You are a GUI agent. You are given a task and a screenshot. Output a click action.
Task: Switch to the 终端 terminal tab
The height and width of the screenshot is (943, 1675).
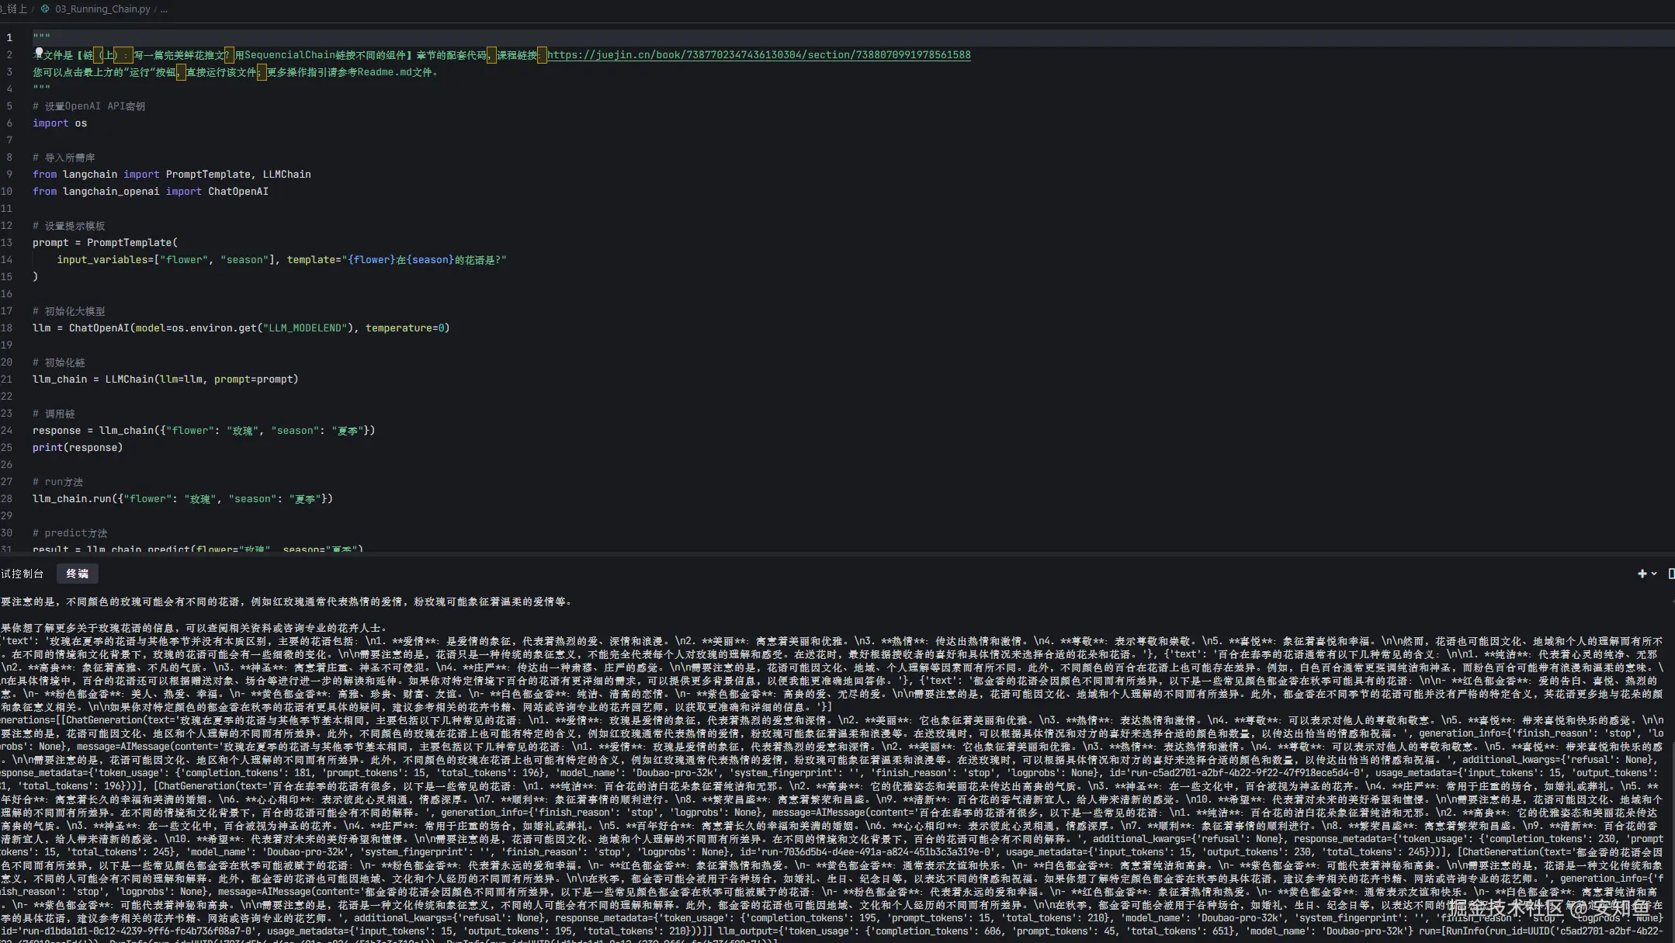click(x=77, y=574)
